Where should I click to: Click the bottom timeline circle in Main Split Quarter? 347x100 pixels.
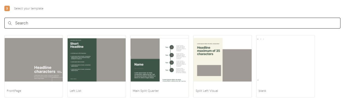tap(172, 70)
